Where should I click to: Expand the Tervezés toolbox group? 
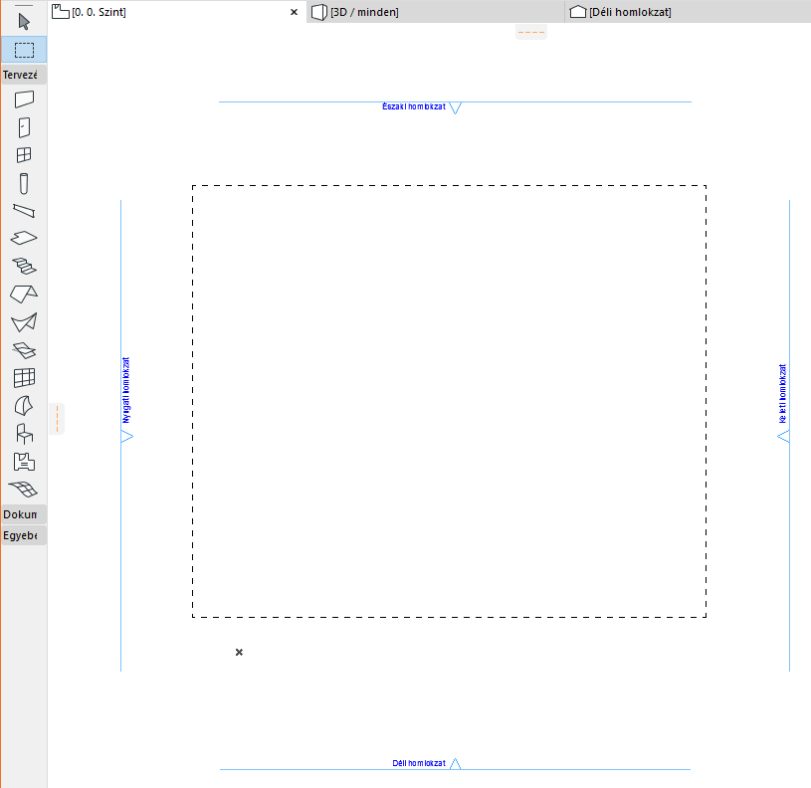24,75
